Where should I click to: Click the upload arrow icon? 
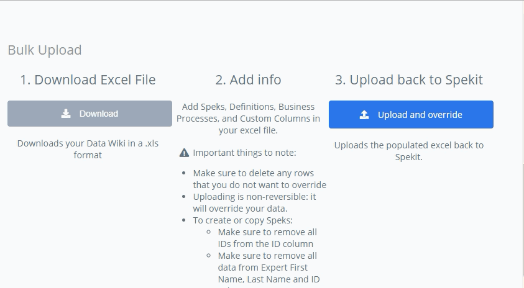point(364,115)
